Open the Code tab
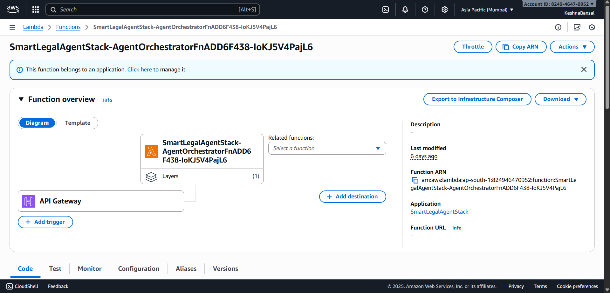The width and height of the screenshot is (610, 293). pos(25,269)
